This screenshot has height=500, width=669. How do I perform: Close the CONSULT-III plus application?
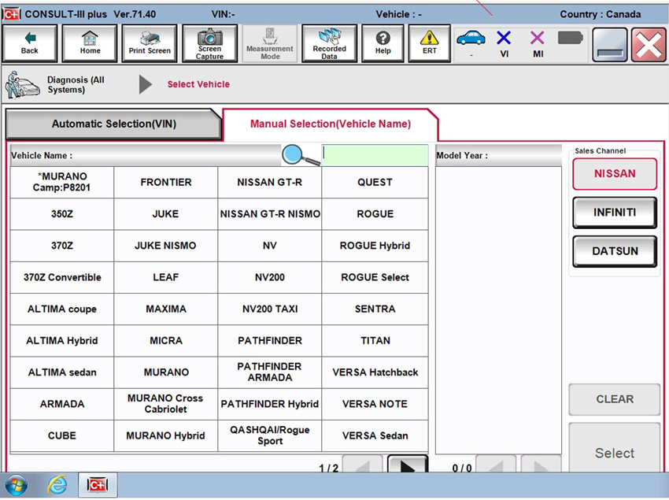point(649,44)
